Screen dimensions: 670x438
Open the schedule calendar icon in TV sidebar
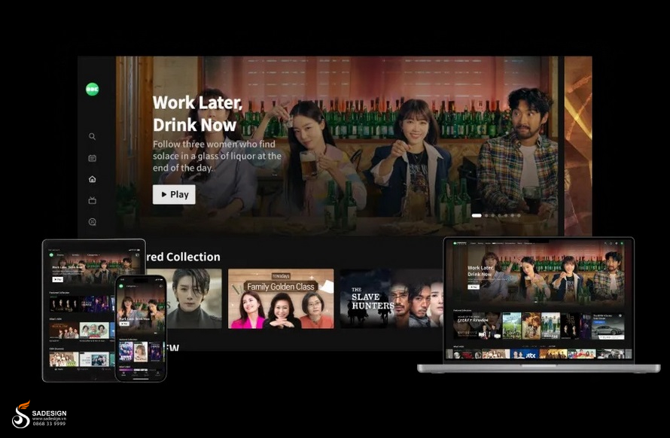click(93, 158)
